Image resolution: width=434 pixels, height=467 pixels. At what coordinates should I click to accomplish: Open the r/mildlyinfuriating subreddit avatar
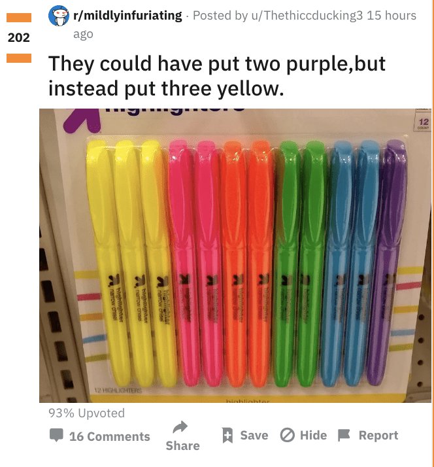pyautogui.click(x=59, y=15)
